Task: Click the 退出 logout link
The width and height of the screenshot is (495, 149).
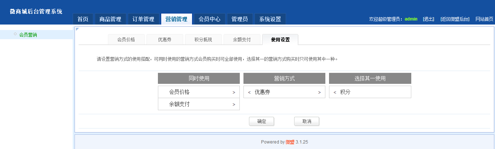Action: tap(429, 19)
